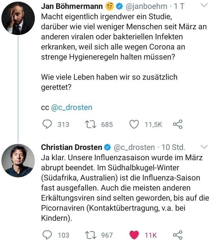Click the Christian Drosten display name

click(71, 147)
